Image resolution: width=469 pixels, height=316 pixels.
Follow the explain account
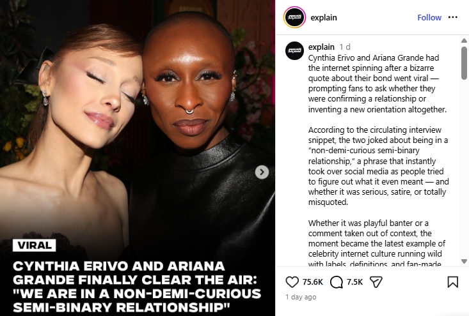[x=429, y=18]
